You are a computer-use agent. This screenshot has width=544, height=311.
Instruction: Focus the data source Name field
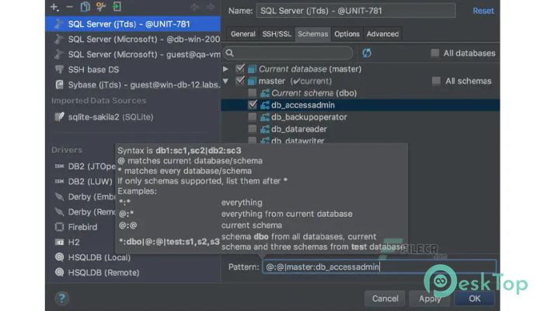click(x=356, y=11)
